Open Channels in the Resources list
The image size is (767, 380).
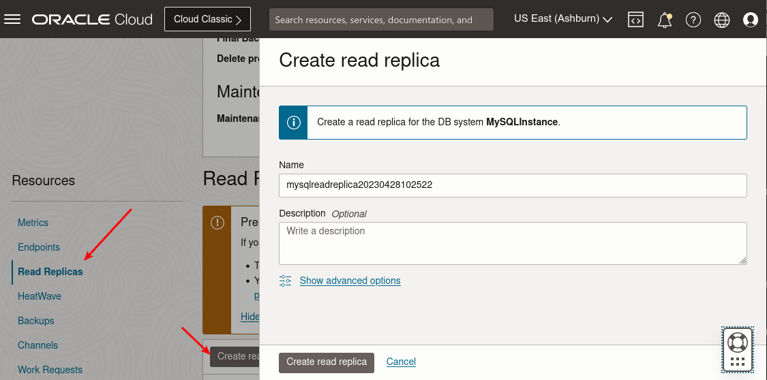pyautogui.click(x=37, y=345)
